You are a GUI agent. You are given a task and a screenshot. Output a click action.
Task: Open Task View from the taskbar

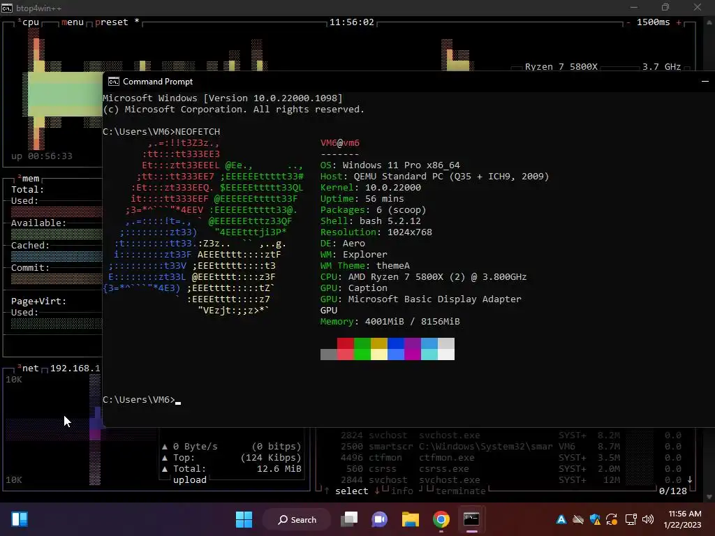point(349,519)
